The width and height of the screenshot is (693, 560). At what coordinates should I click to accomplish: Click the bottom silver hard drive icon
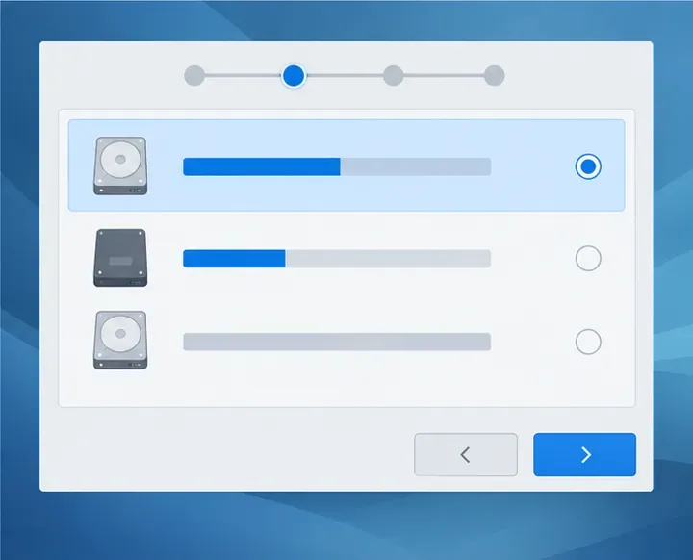point(120,340)
